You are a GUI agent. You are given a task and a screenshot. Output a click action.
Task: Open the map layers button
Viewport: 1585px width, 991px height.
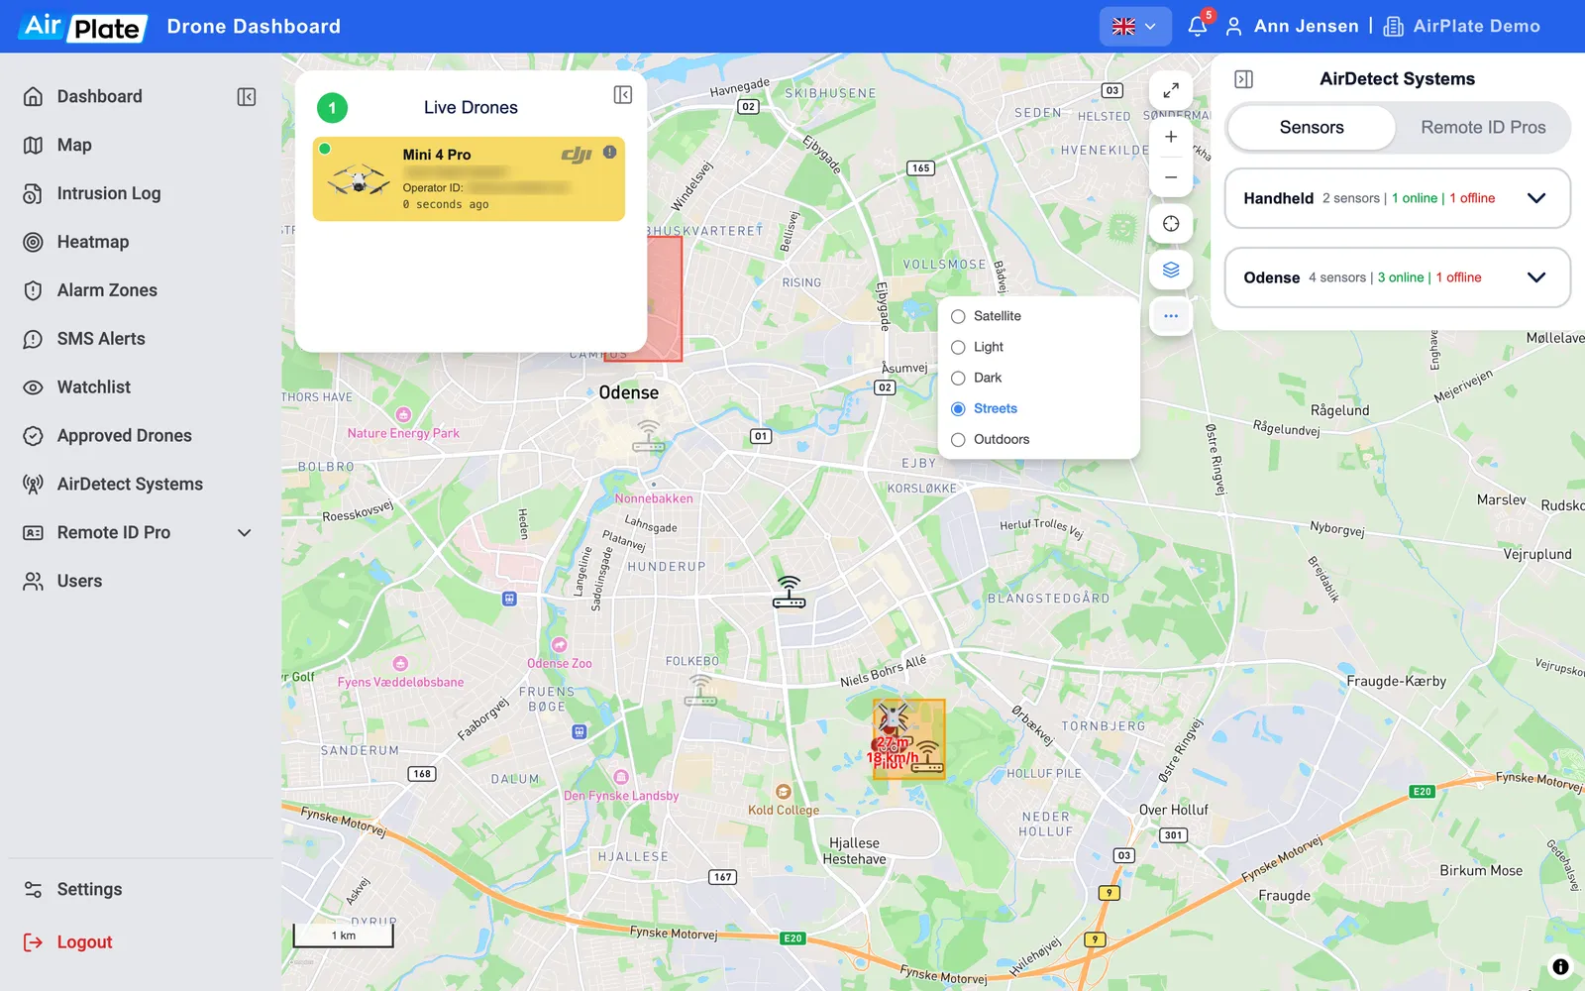(1171, 270)
